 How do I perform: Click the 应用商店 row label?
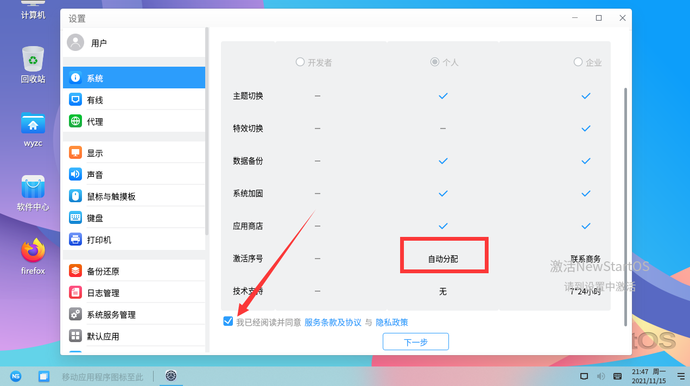(x=248, y=226)
